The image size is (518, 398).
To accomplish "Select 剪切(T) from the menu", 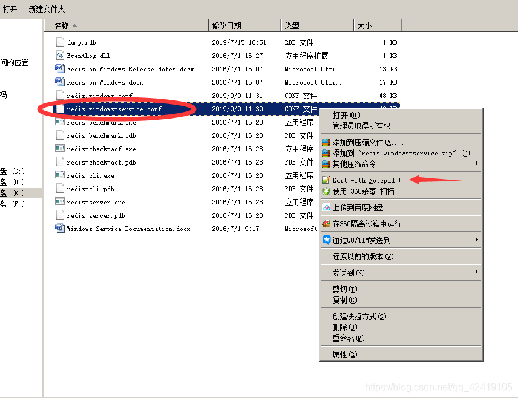I will click(401, 289).
